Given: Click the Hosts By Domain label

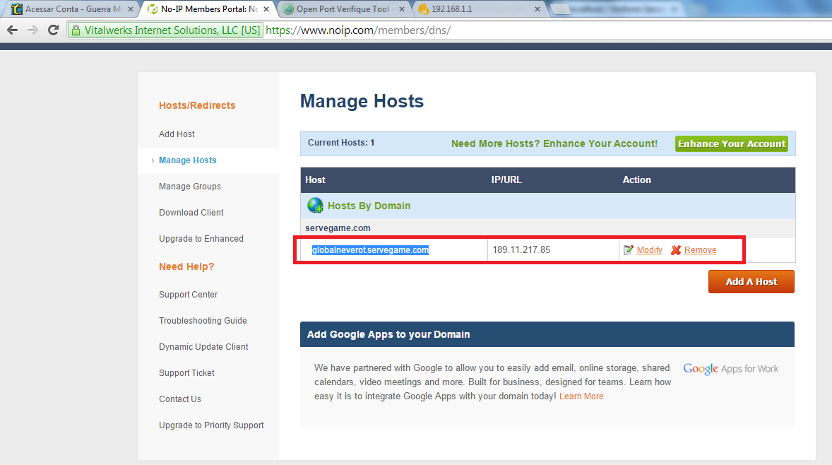Looking at the screenshot, I should click(369, 206).
